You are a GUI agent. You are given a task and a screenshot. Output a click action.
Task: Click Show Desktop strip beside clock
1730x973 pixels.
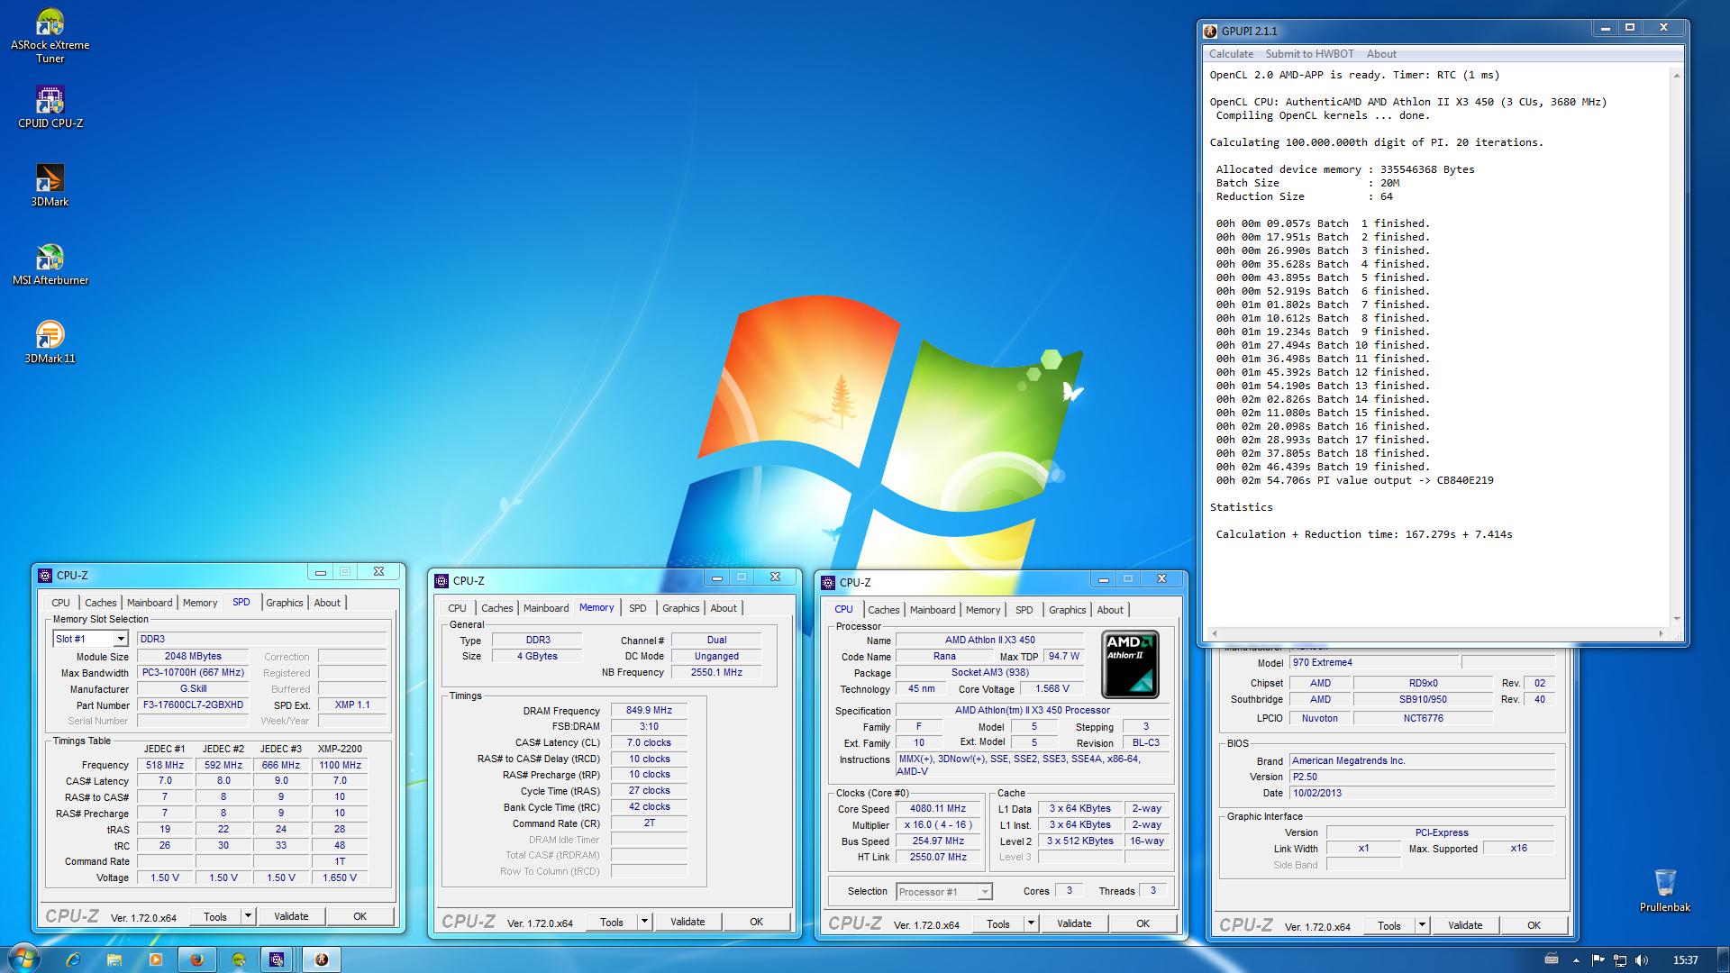pos(1723,959)
